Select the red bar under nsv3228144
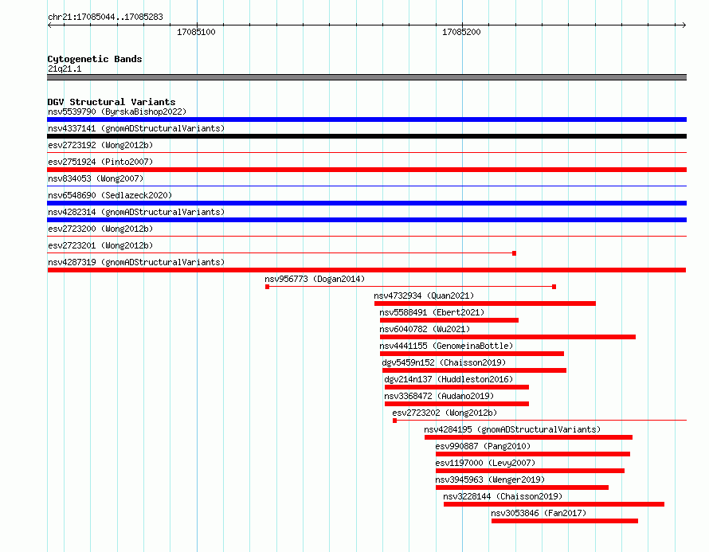The width and height of the screenshot is (709, 552). click(x=554, y=504)
